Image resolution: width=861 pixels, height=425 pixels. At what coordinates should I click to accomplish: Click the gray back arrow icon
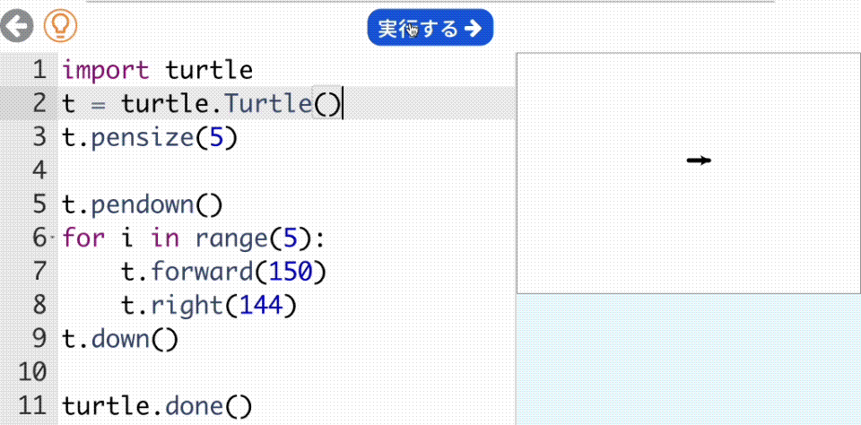(16, 27)
